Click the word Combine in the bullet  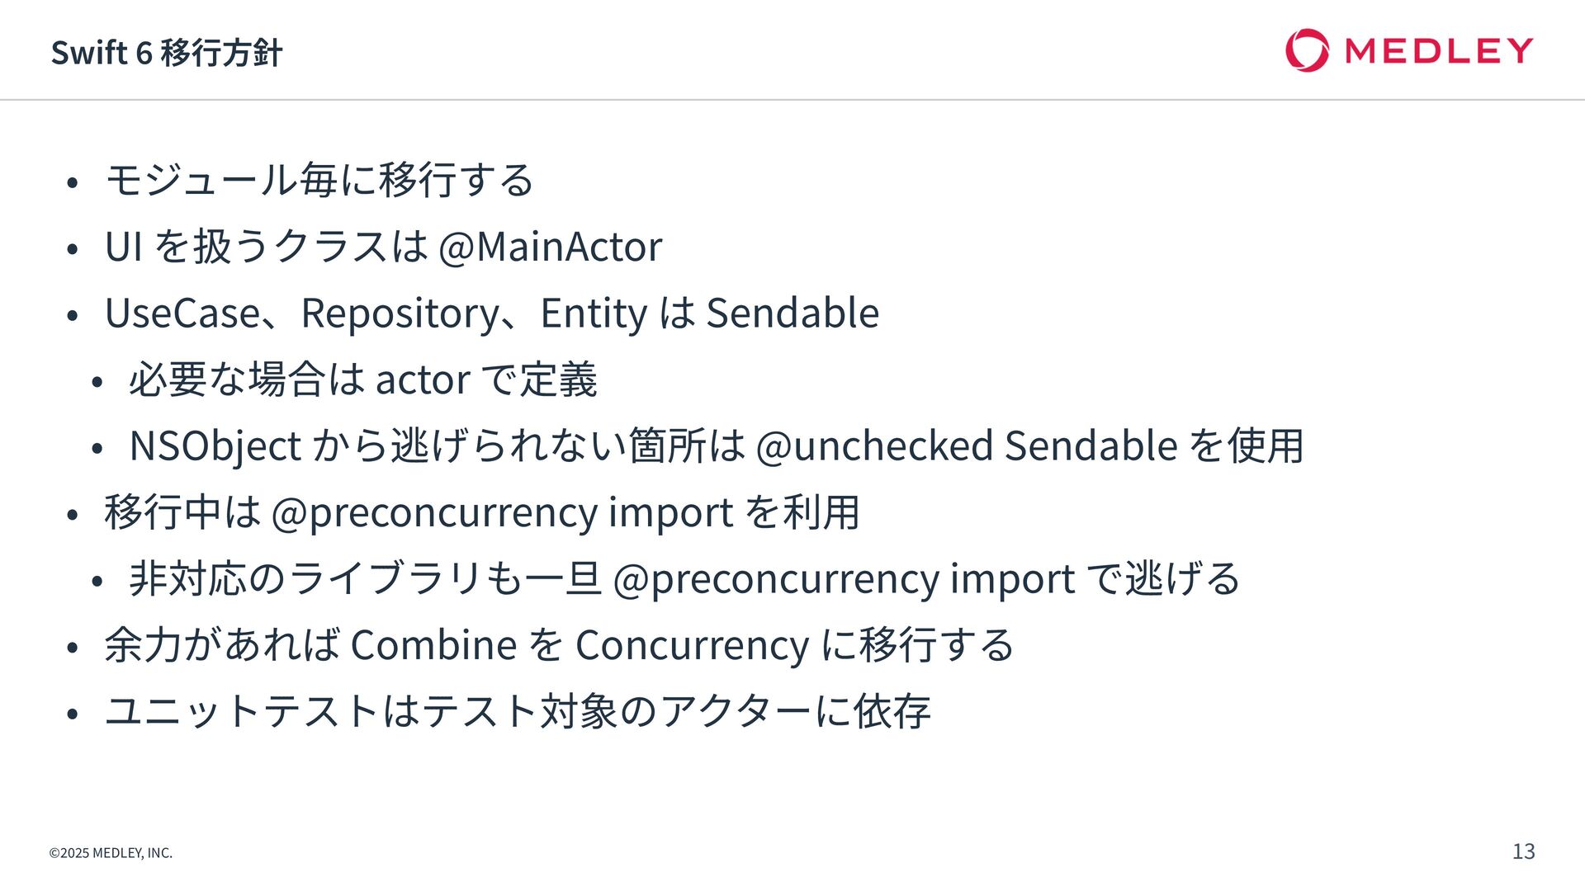point(434,645)
